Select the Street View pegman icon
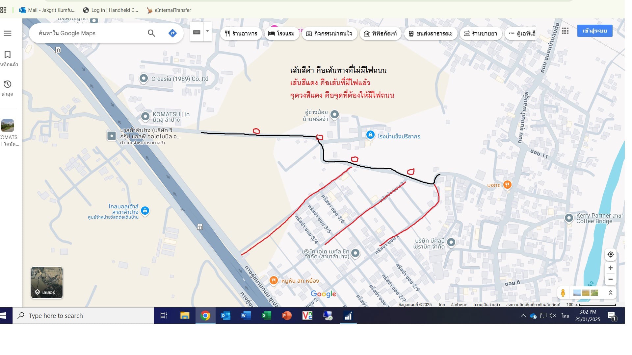 click(563, 293)
